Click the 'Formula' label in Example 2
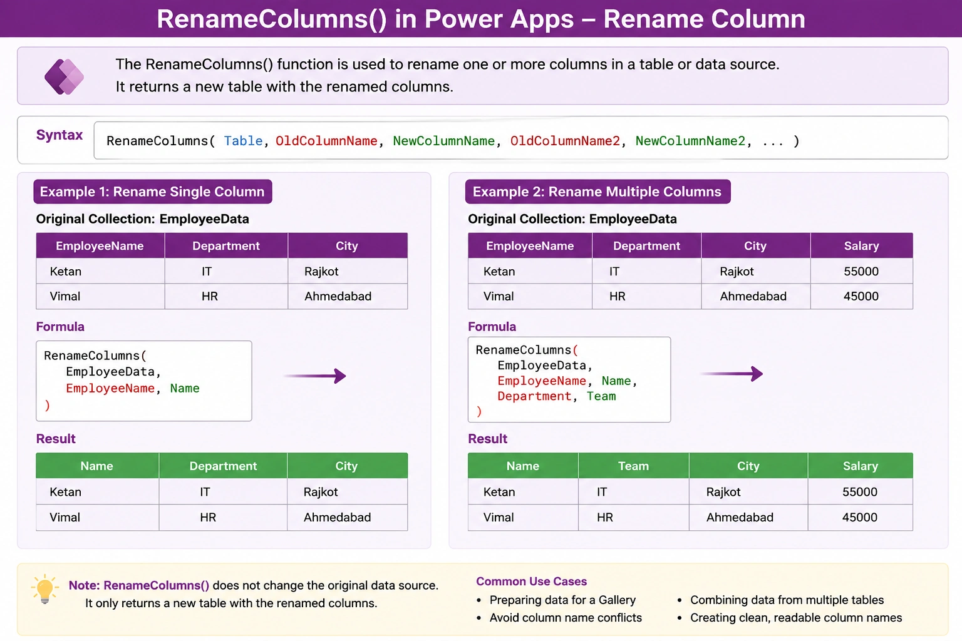The image size is (962, 641). pyautogui.click(x=492, y=327)
